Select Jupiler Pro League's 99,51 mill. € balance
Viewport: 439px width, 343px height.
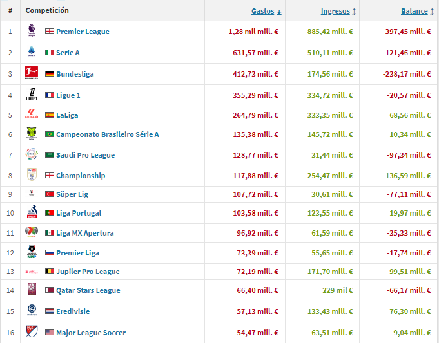(x=410, y=272)
